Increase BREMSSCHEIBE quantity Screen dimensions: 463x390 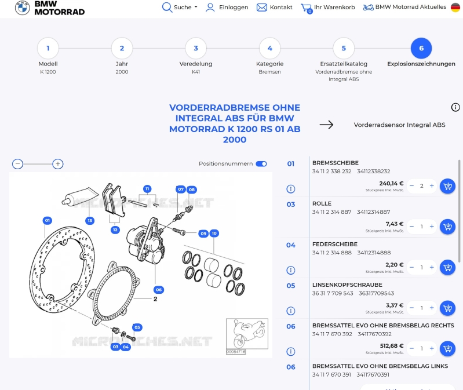[x=432, y=186]
